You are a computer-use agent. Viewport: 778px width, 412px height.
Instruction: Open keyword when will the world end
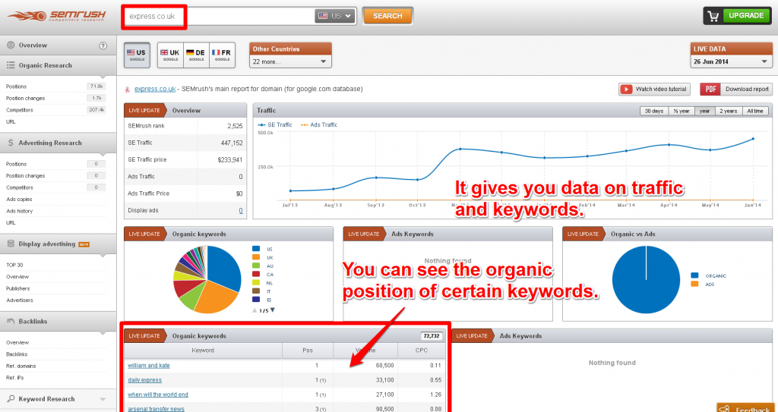(158, 395)
